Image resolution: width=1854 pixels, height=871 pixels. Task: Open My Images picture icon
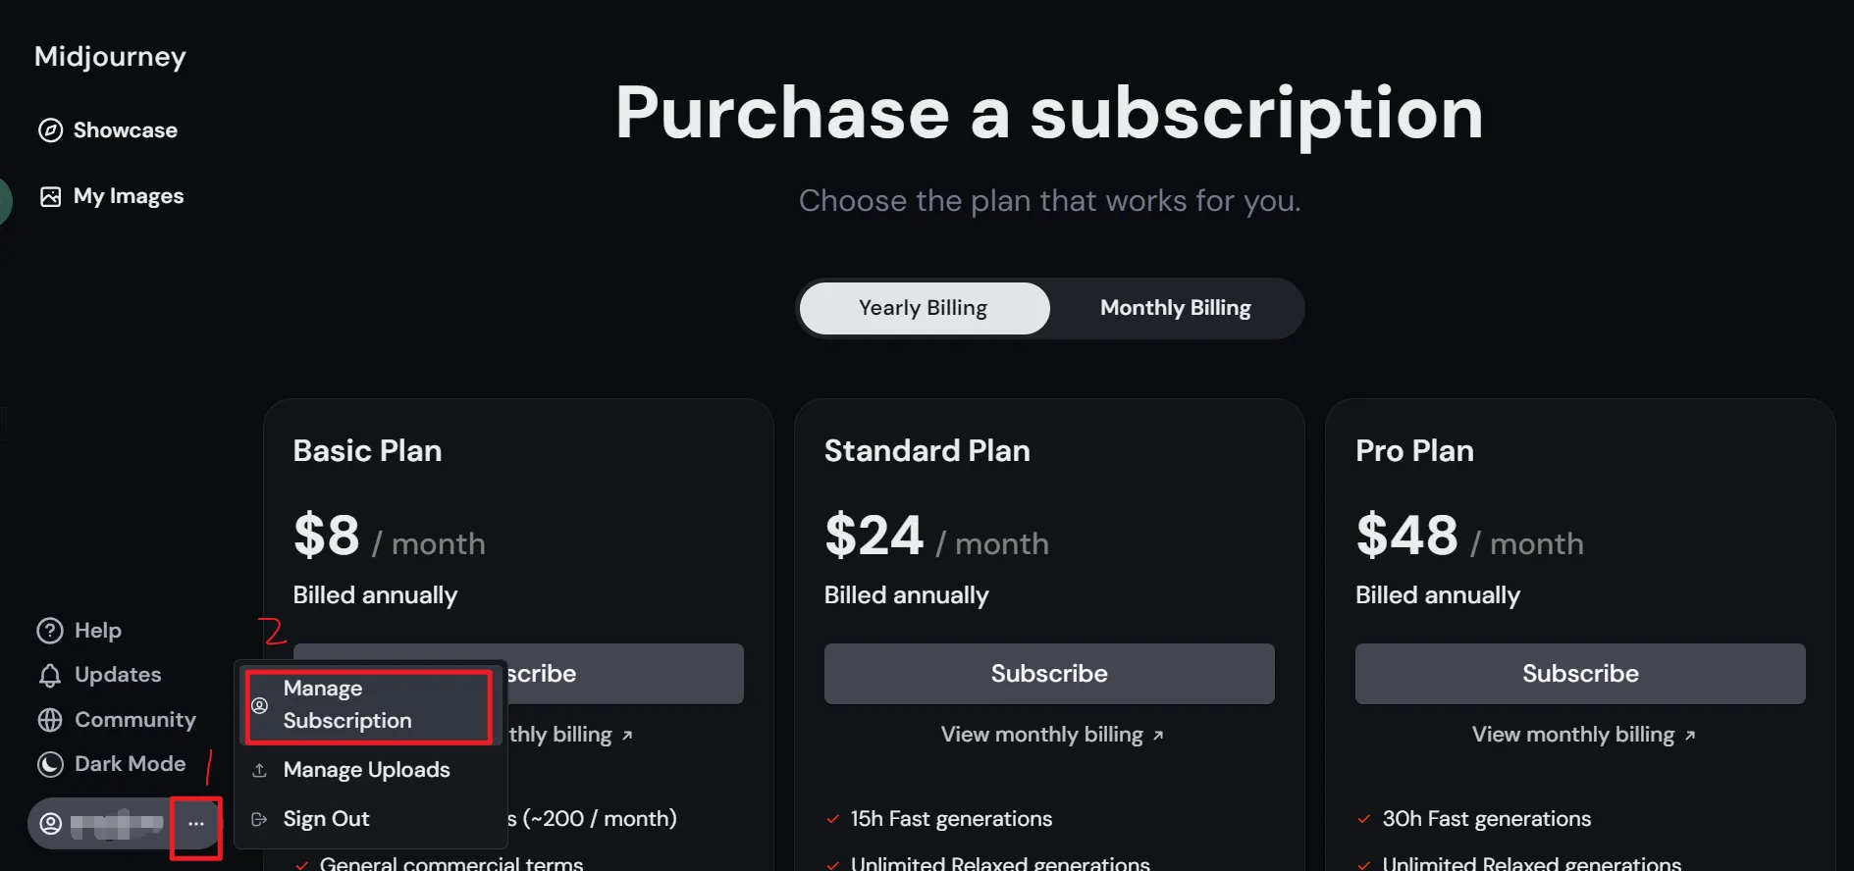click(50, 197)
